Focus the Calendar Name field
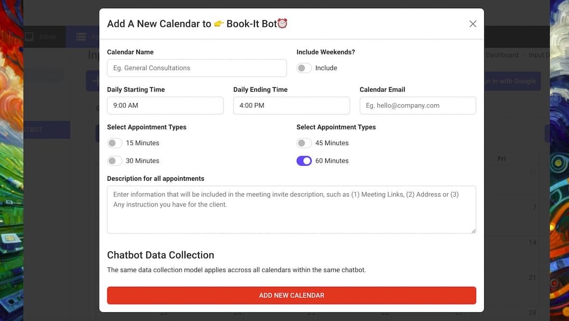The image size is (569, 321). coord(197,68)
